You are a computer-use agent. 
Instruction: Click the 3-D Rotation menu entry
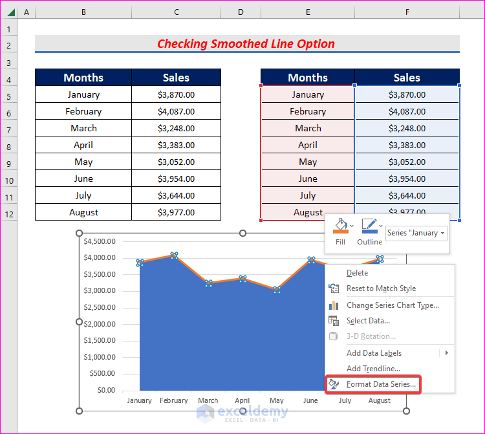tap(371, 336)
